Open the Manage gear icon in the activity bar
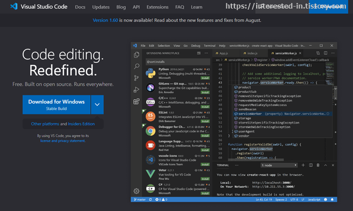 coord(137,191)
